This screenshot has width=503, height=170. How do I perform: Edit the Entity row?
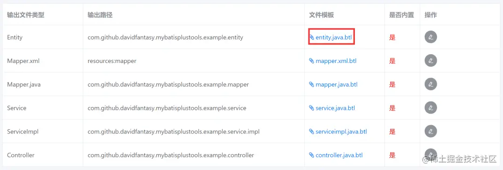pos(431,38)
